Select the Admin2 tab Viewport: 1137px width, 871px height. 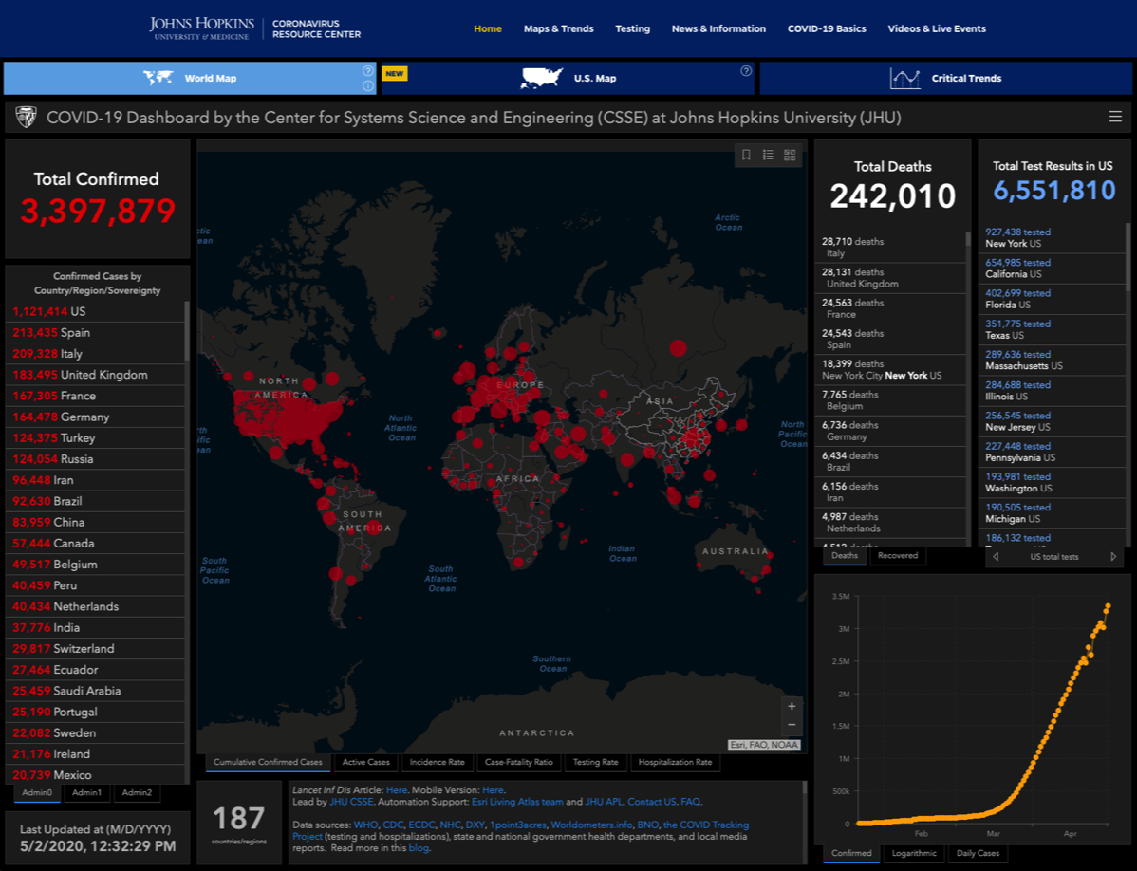[x=137, y=793]
